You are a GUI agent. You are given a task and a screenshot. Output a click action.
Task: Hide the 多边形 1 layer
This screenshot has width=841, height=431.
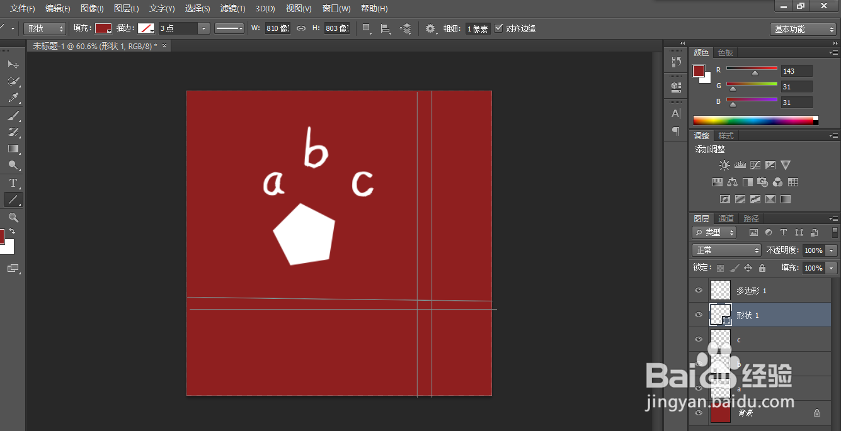pos(698,290)
